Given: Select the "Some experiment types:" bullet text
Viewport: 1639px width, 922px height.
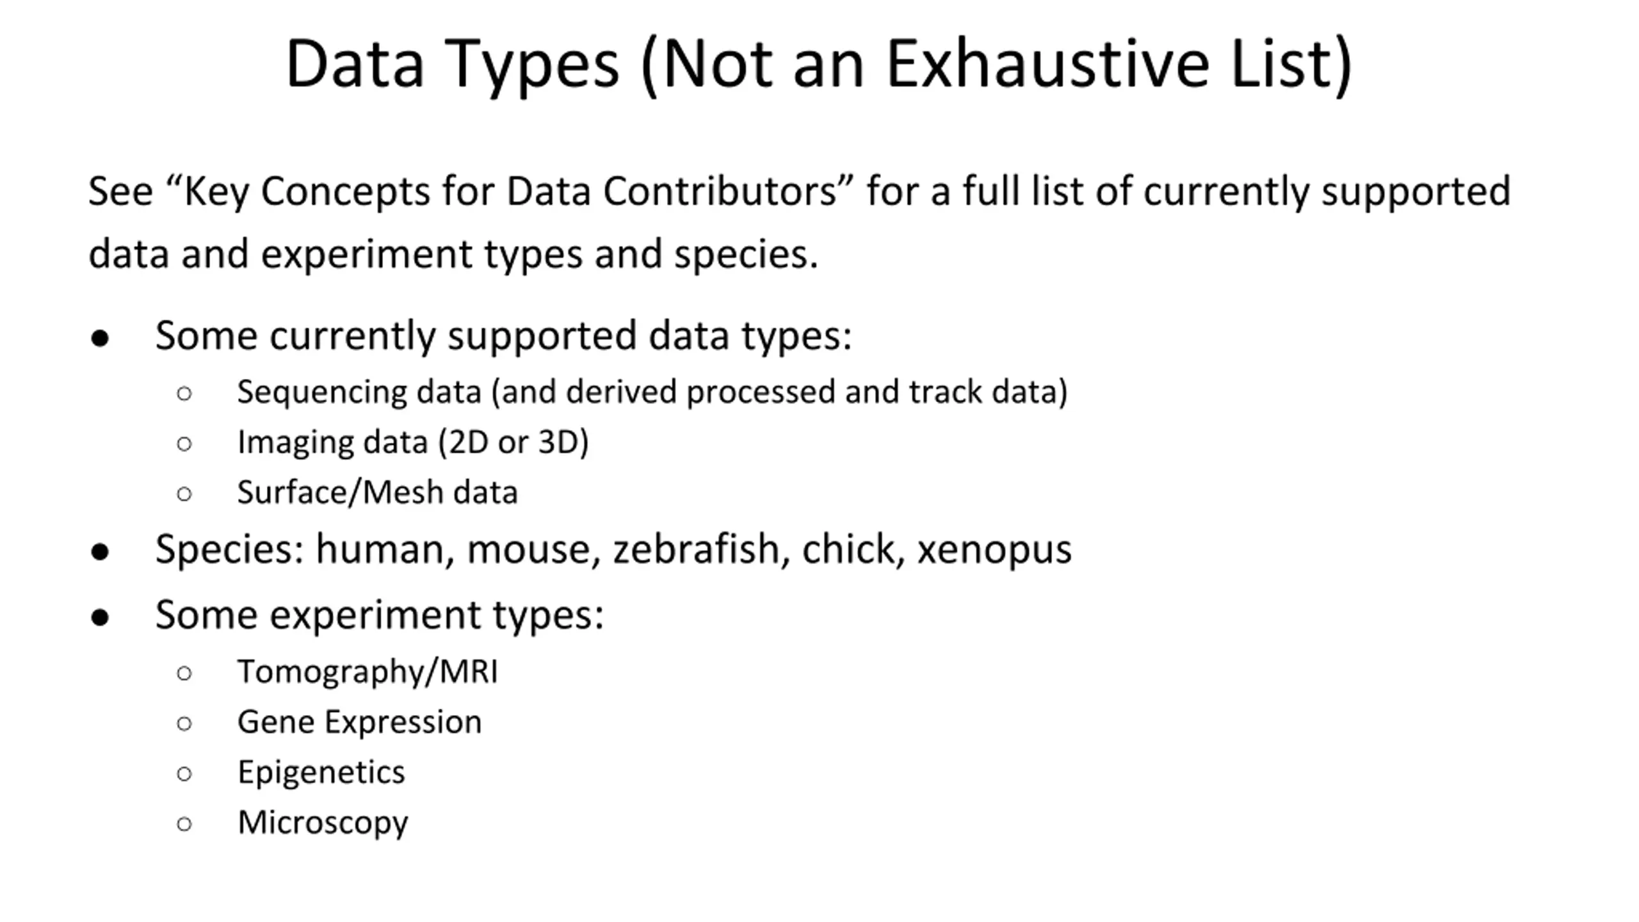Looking at the screenshot, I should [x=379, y=615].
